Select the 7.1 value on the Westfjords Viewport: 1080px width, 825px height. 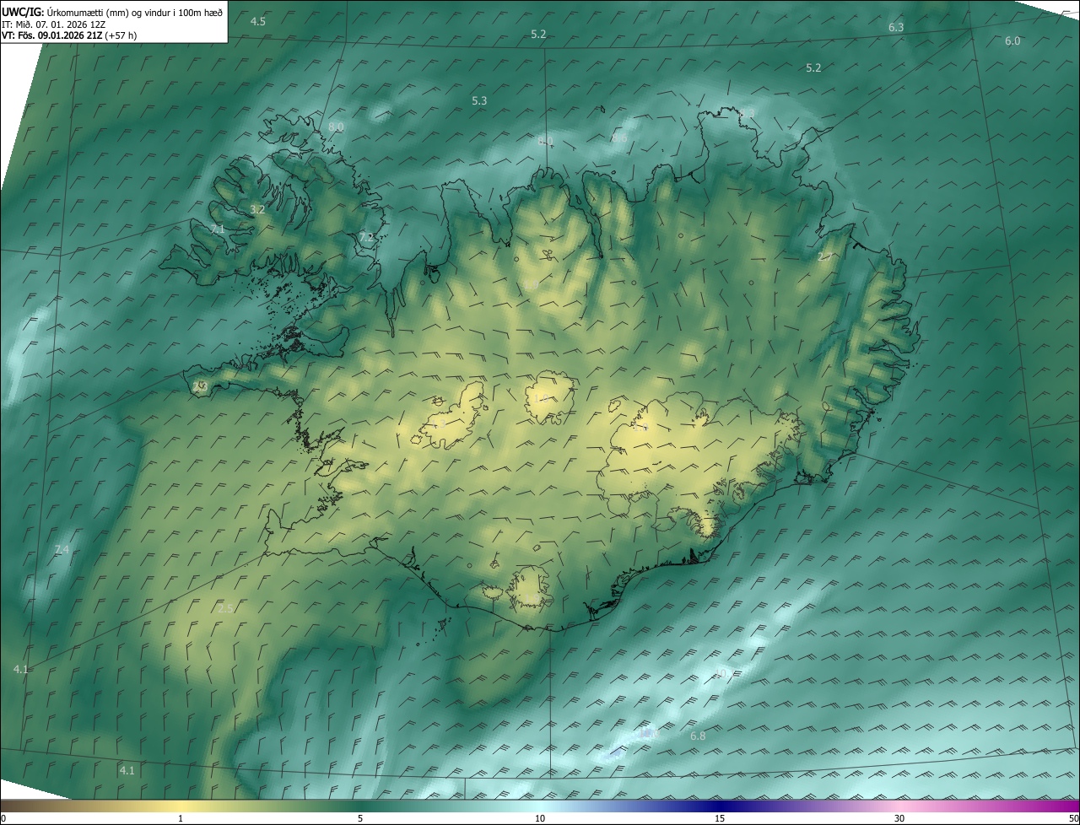(218, 229)
